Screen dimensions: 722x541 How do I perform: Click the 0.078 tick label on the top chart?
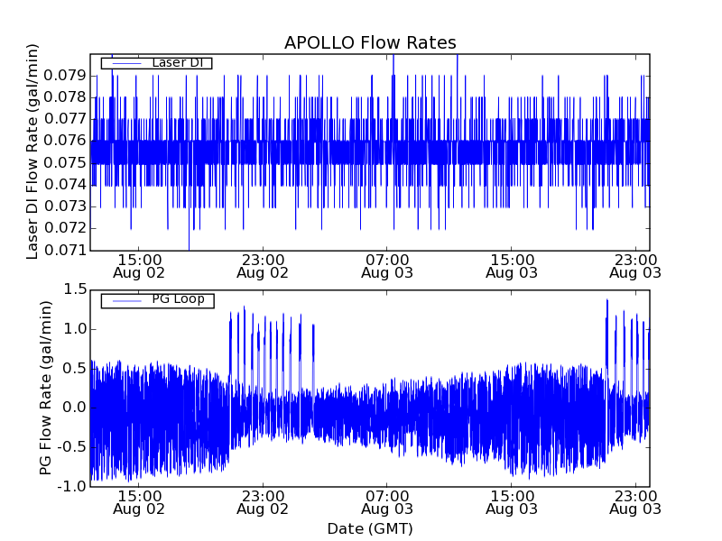[65, 97]
